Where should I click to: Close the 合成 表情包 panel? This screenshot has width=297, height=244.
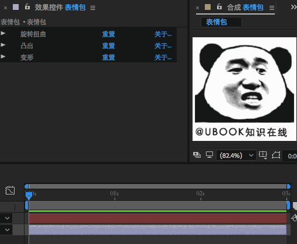(197, 8)
